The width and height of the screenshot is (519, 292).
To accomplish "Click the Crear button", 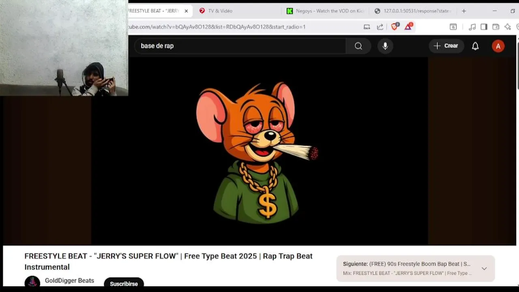I will pos(446,46).
